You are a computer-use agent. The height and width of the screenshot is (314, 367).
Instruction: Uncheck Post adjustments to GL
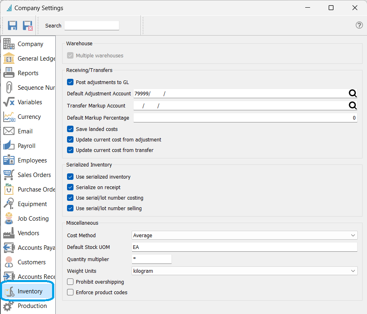click(x=70, y=82)
